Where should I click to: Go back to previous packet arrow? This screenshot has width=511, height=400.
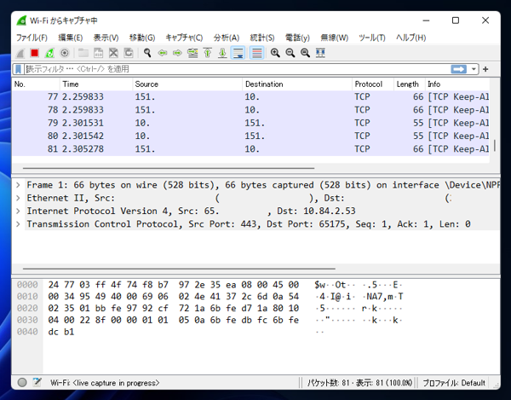click(163, 53)
